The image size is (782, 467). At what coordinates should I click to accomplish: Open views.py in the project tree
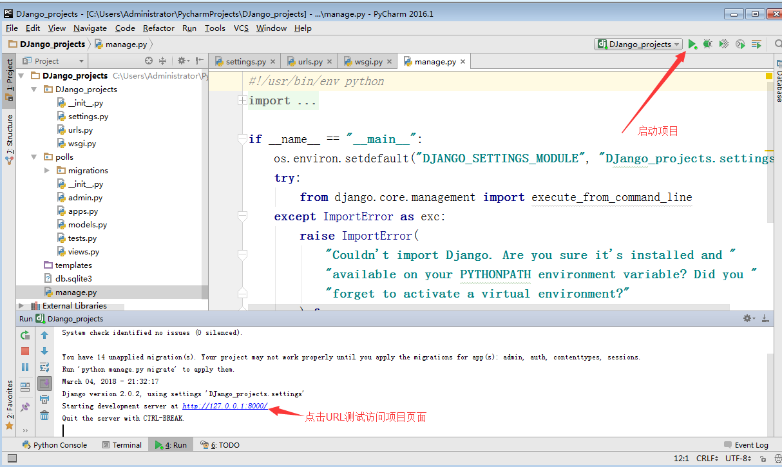(x=83, y=252)
